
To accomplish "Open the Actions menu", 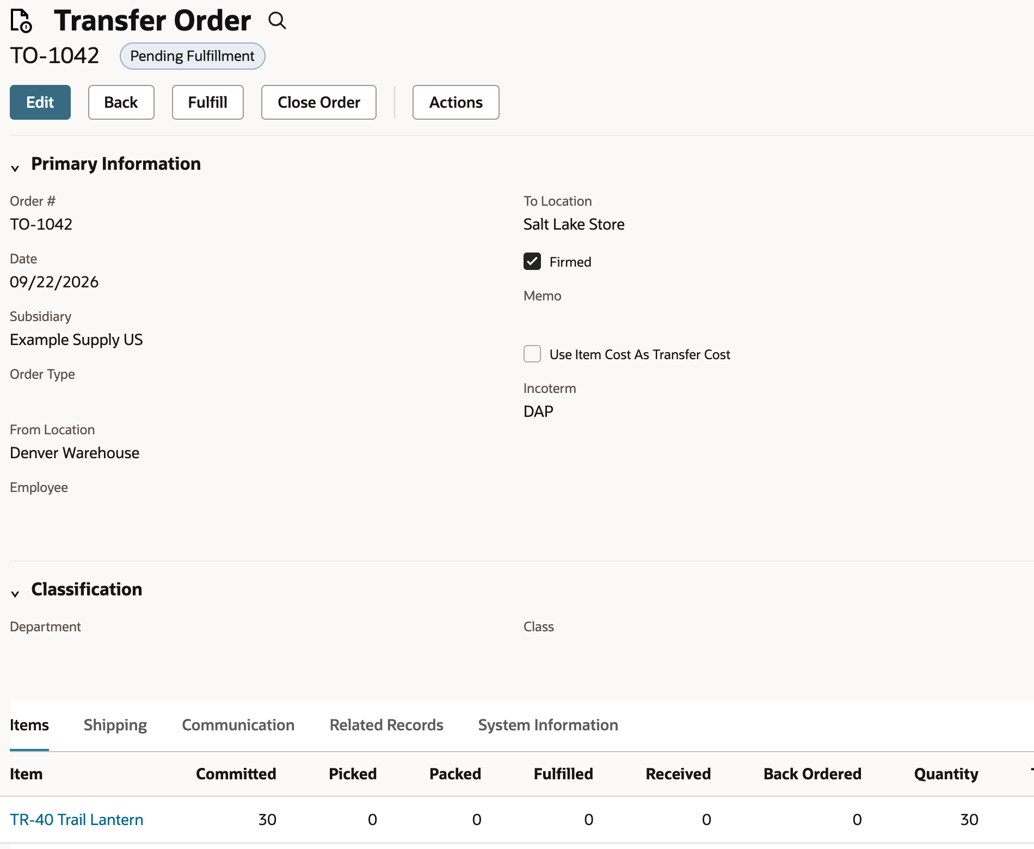I will [x=456, y=102].
